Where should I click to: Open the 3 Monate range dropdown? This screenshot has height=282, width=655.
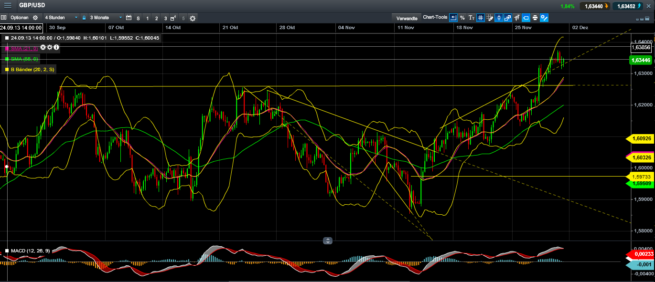tap(104, 18)
